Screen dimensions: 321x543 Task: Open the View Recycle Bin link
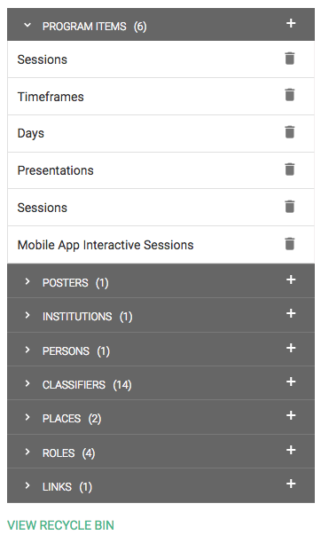60,525
